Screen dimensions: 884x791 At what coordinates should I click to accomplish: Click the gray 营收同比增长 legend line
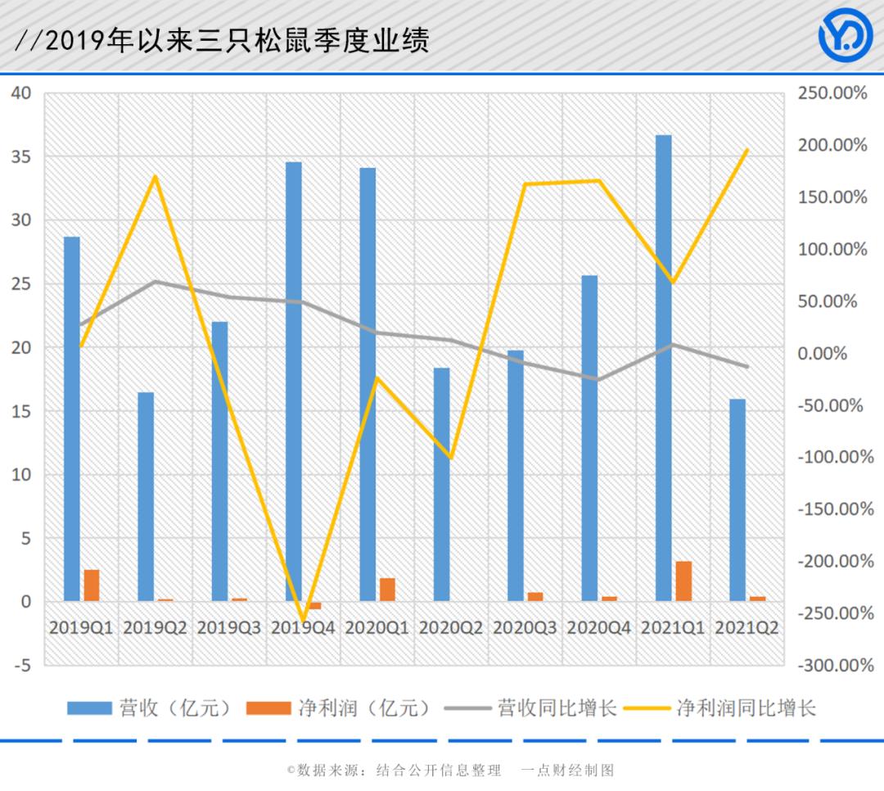pyautogui.click(x=467, y=708)
